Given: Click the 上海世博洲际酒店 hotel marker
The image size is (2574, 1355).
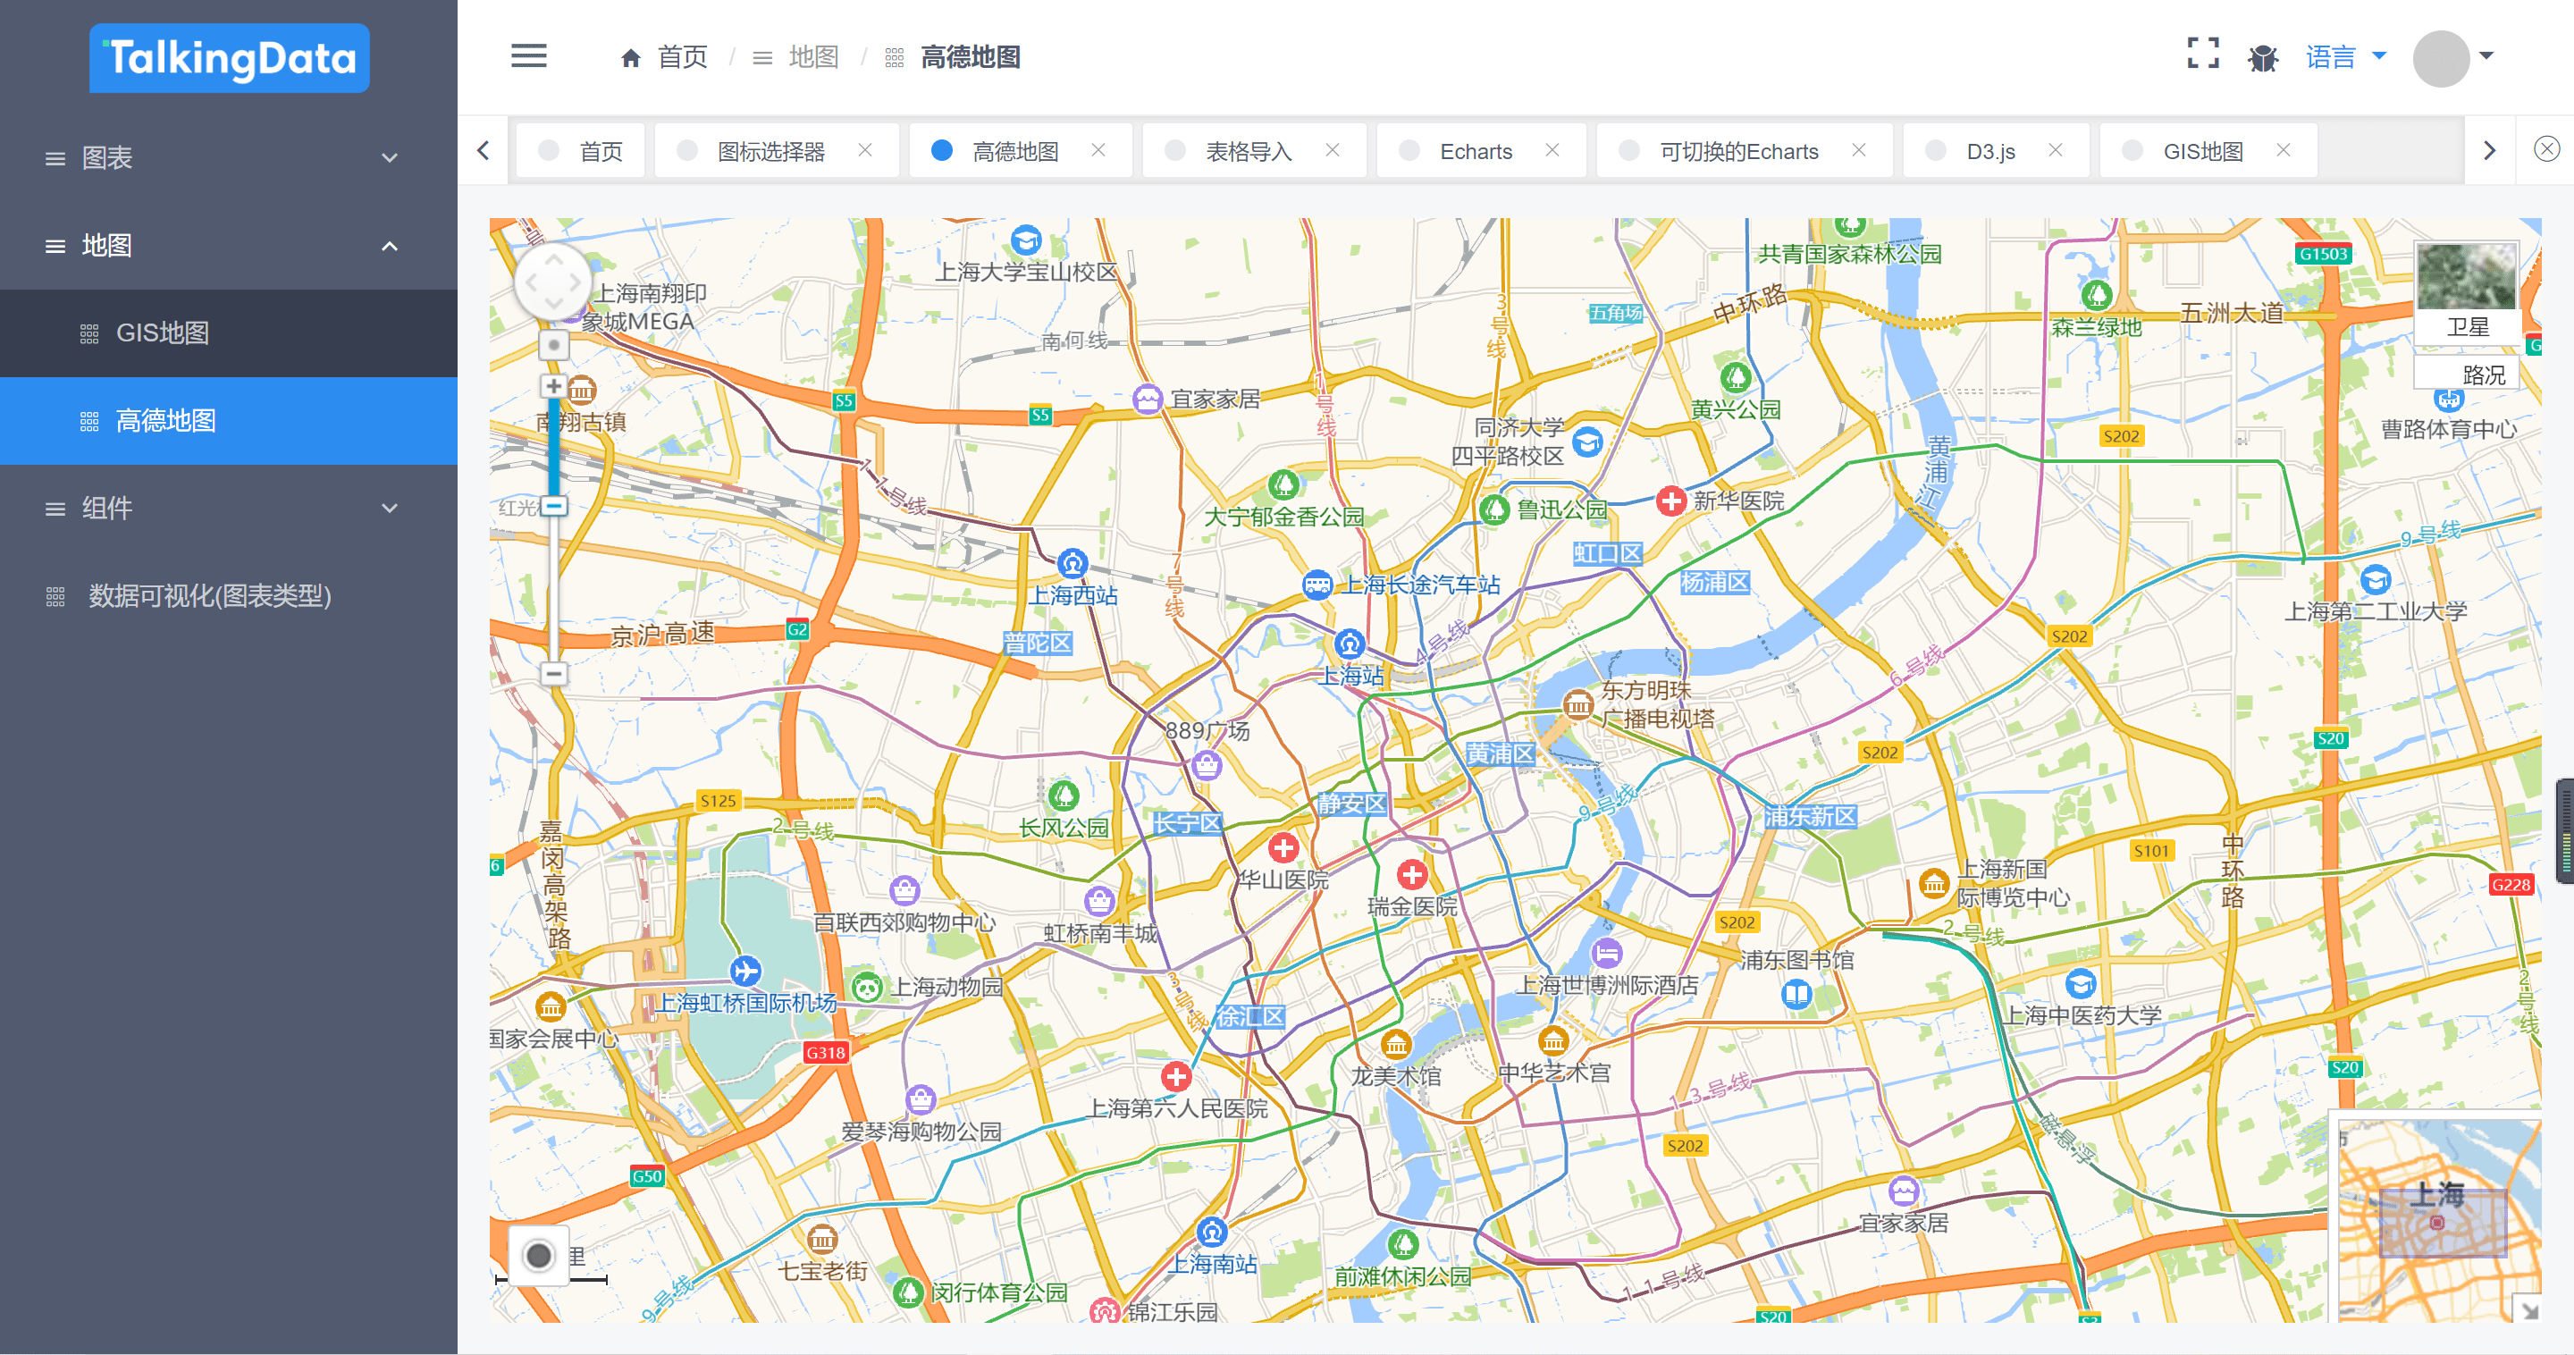Looking at the screenshot, I should pyautogui.click(x=1607, y=952).
